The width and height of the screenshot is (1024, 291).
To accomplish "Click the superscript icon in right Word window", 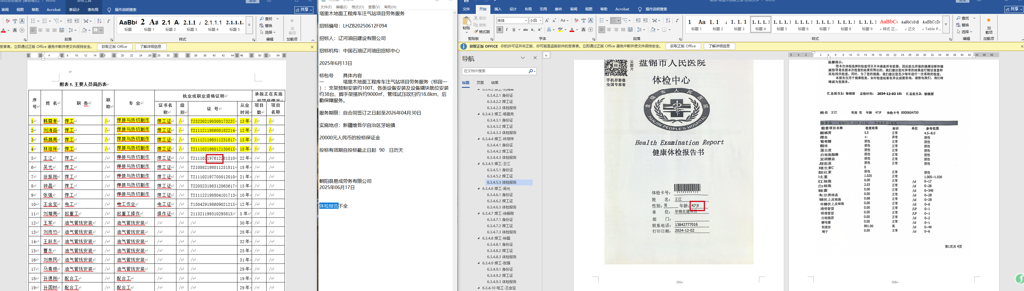I will pyautogui.click(x=540, y=30).
